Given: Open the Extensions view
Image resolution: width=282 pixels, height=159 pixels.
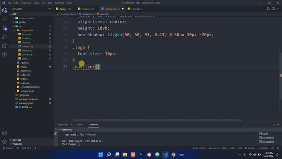Looking at the screenshot, I should 4,45.
